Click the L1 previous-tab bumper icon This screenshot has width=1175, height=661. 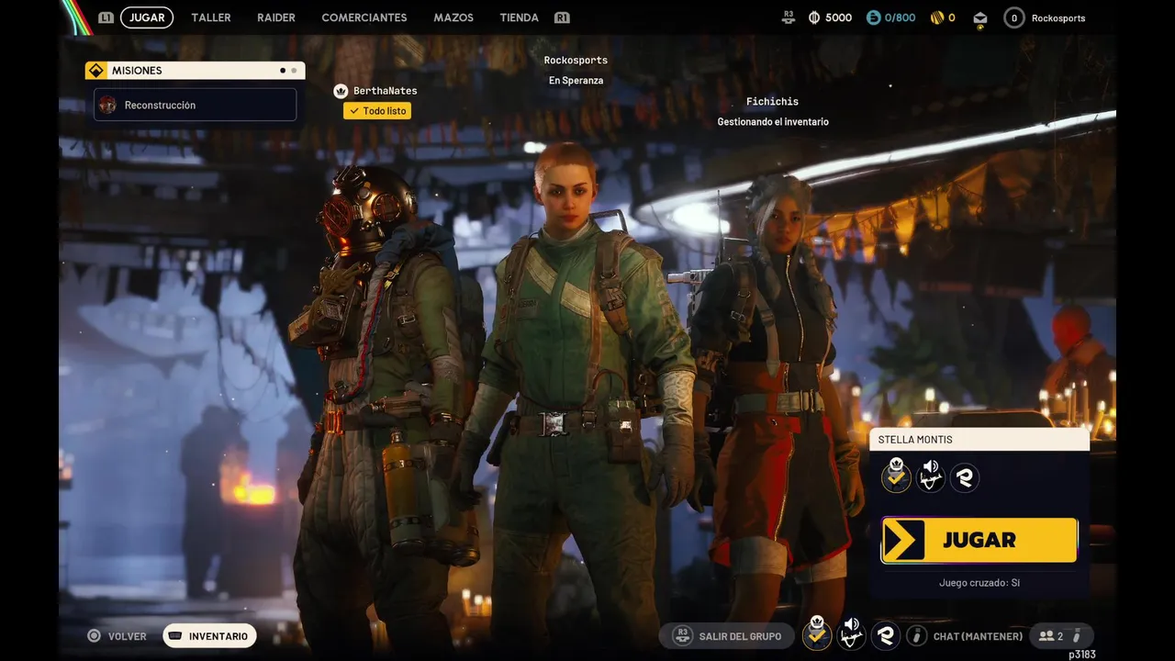[x=106, y=17]
